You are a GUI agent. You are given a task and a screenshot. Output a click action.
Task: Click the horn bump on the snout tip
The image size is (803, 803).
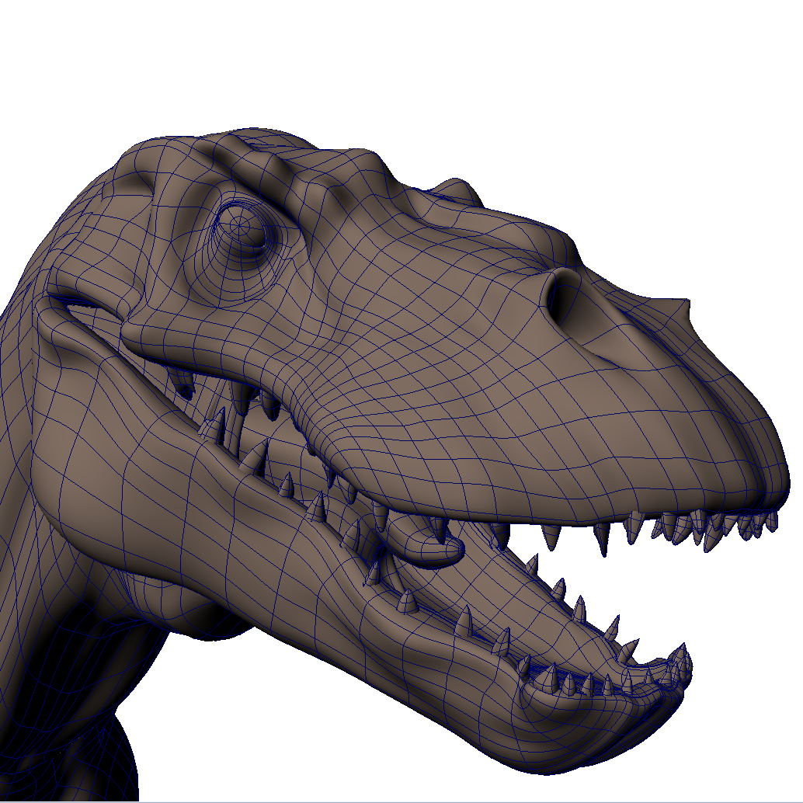pyautogui.click(x=683, y=303)
